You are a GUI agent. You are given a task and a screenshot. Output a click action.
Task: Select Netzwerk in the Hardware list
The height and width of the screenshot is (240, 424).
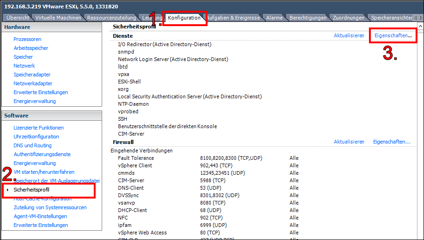24,66
